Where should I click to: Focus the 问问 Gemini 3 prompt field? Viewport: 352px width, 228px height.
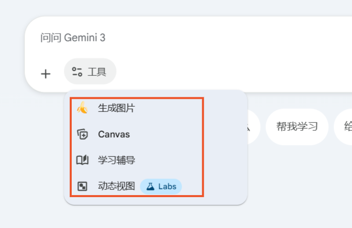[157, 38]
